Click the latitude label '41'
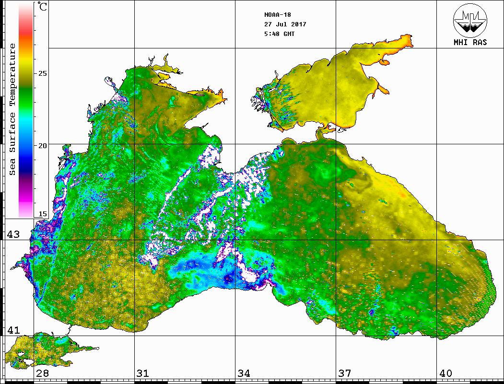The height and width of the screenshot is (384, 504). point(13,330)
